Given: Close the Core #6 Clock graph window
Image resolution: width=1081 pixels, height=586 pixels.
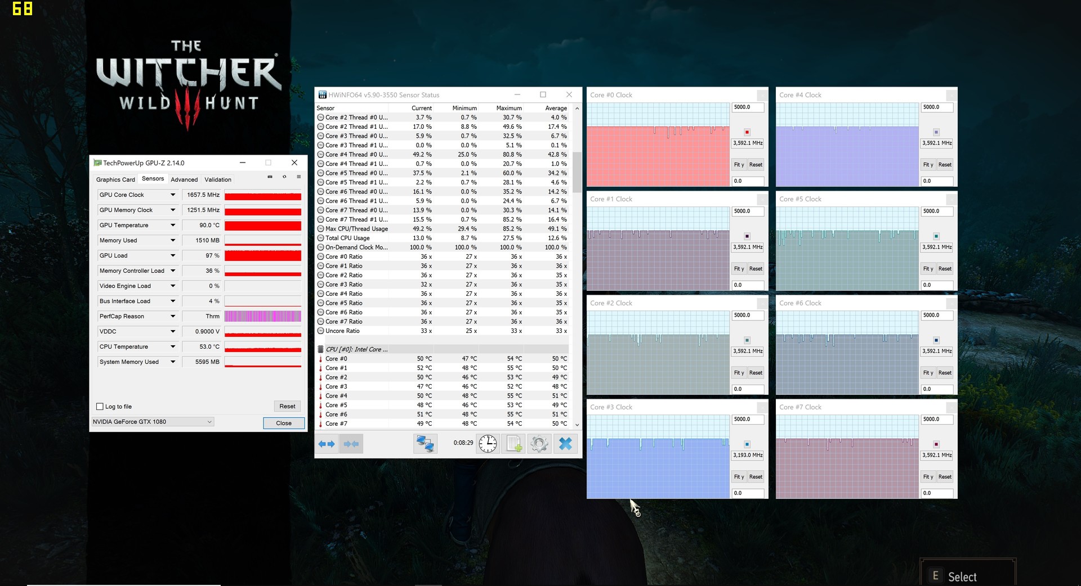Looking at the screenshot, I should (951, 303).
